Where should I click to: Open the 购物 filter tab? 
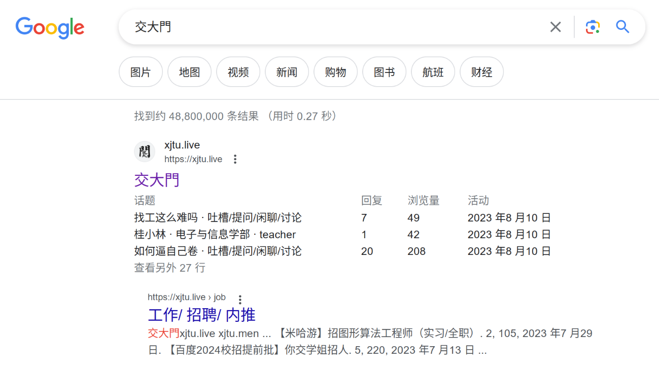pyautogui.click(x=335, y=72)
